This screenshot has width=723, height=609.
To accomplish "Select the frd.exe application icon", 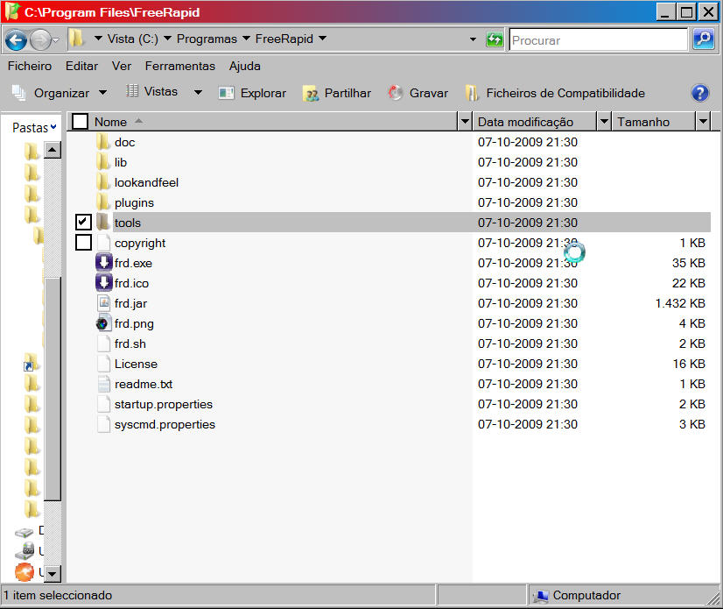I will [x=103, y=263].
